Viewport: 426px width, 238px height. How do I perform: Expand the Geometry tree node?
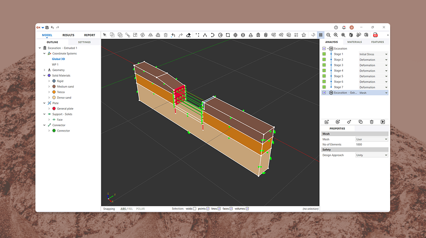pyautogui.click(x=44, y=70)
